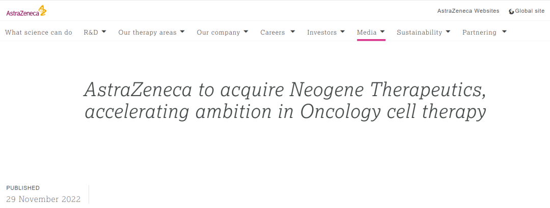
Task: Expand the Our company dropdown arrow
Action: tap(246, 32)
